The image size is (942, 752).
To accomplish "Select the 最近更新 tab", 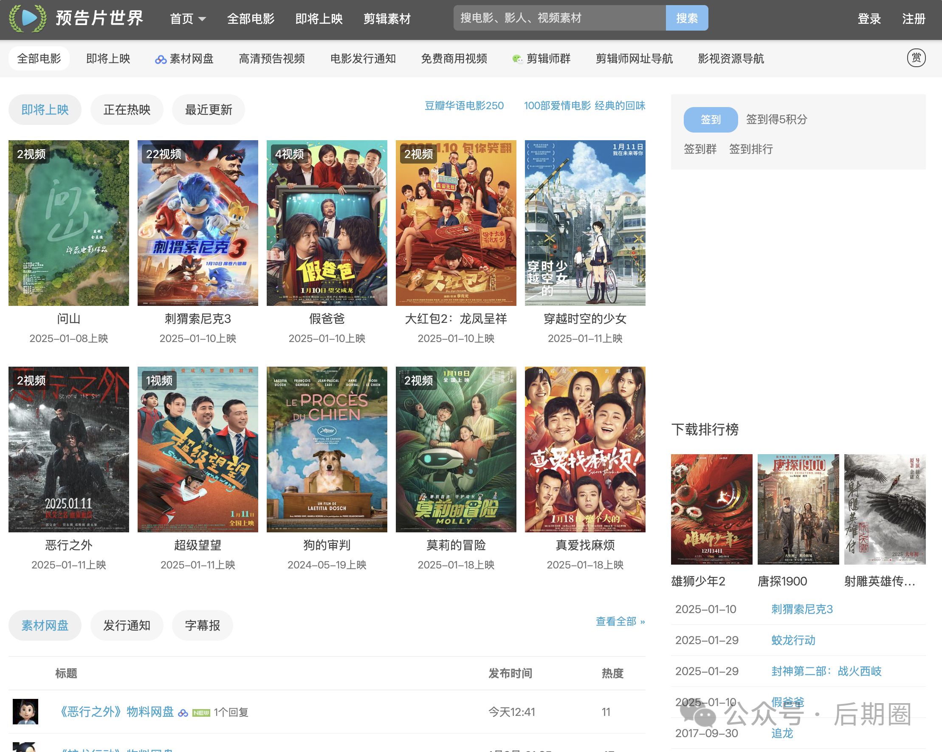I will (x=209, y=110).
